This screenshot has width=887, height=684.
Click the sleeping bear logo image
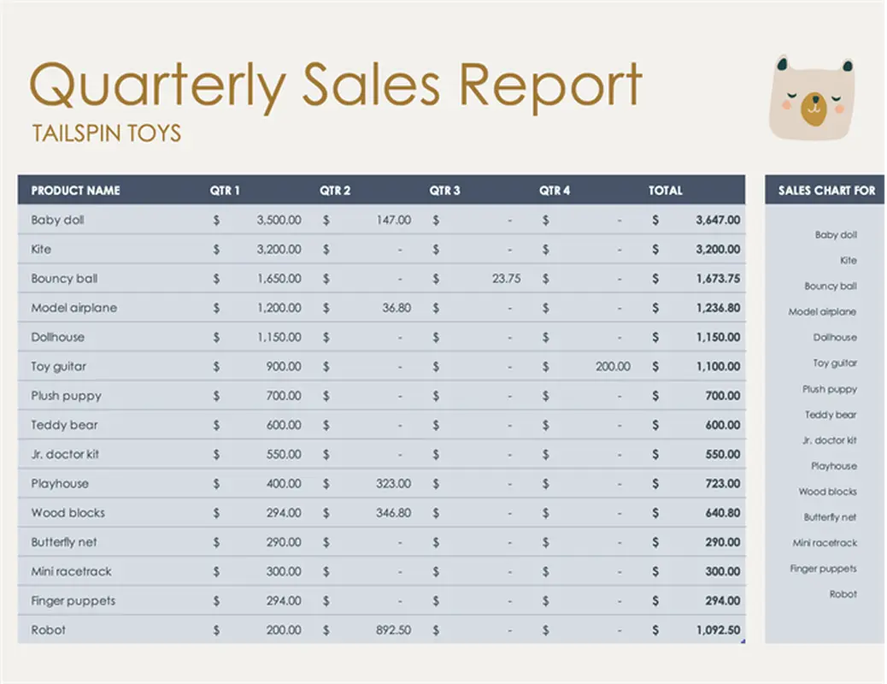tap(812, 97)
